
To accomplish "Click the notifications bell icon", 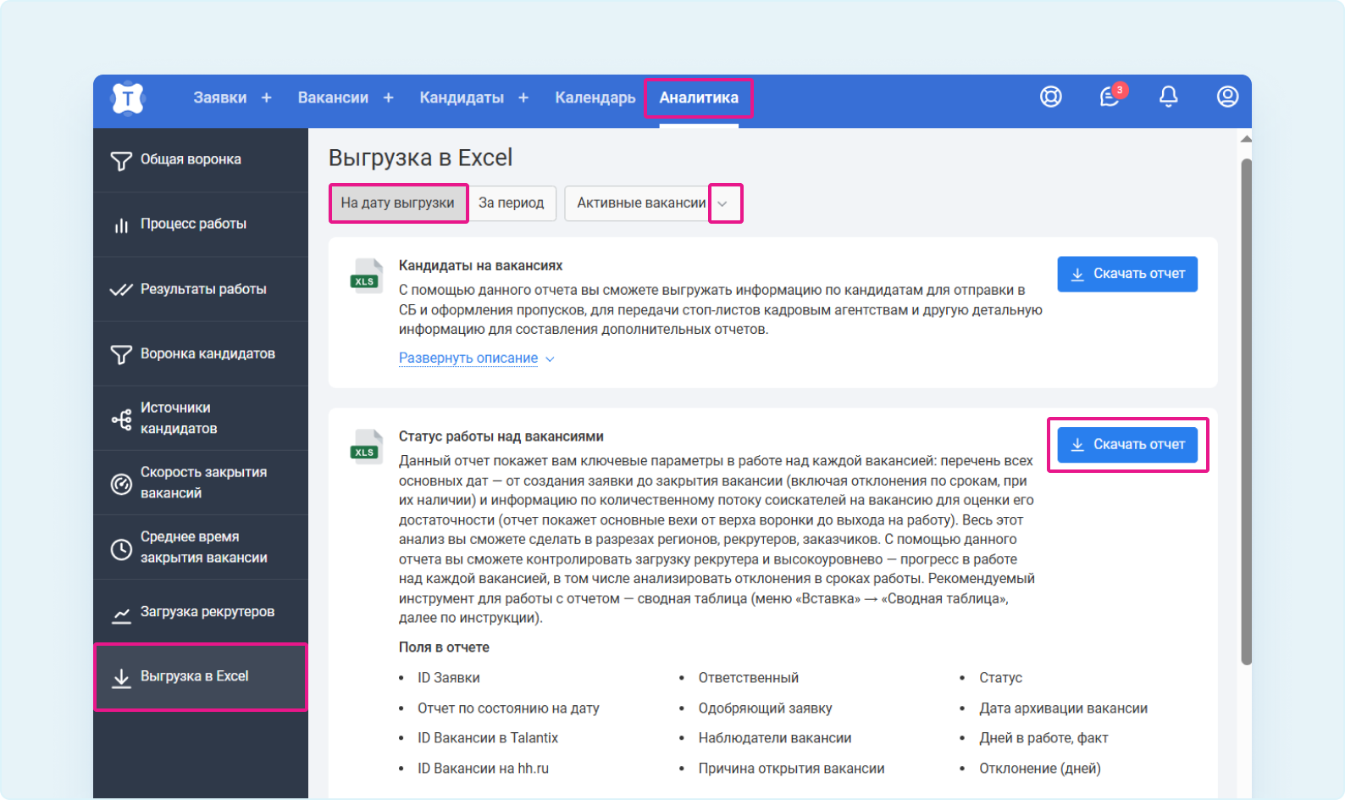I will coord(1168,97).
